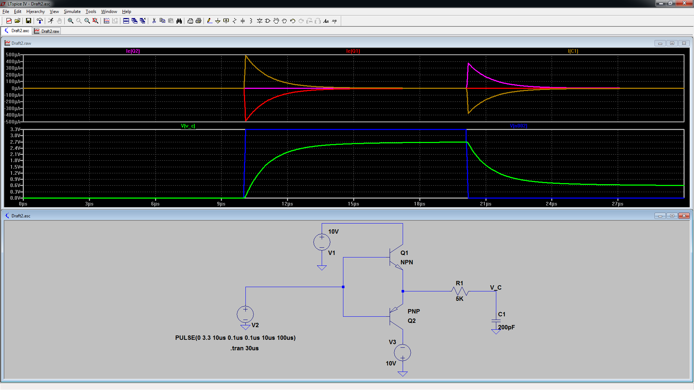The height and width of the screenshot is (390, 694).
Task: Click the V_C net label
Action: point(496,287)
